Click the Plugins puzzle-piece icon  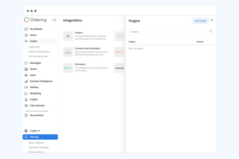point(68,36)
